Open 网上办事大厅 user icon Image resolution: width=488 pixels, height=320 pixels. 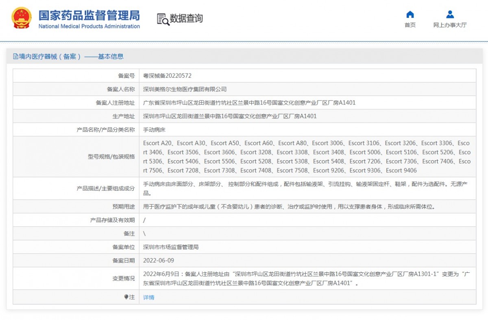[x=450, y=15]
